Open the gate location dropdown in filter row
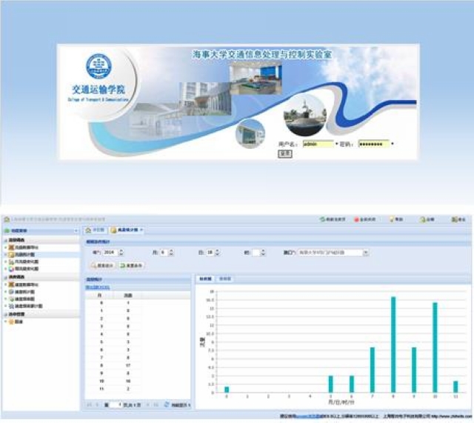This screenshot has width=474, height=423. pyautogui.click(x=365, y=253)
